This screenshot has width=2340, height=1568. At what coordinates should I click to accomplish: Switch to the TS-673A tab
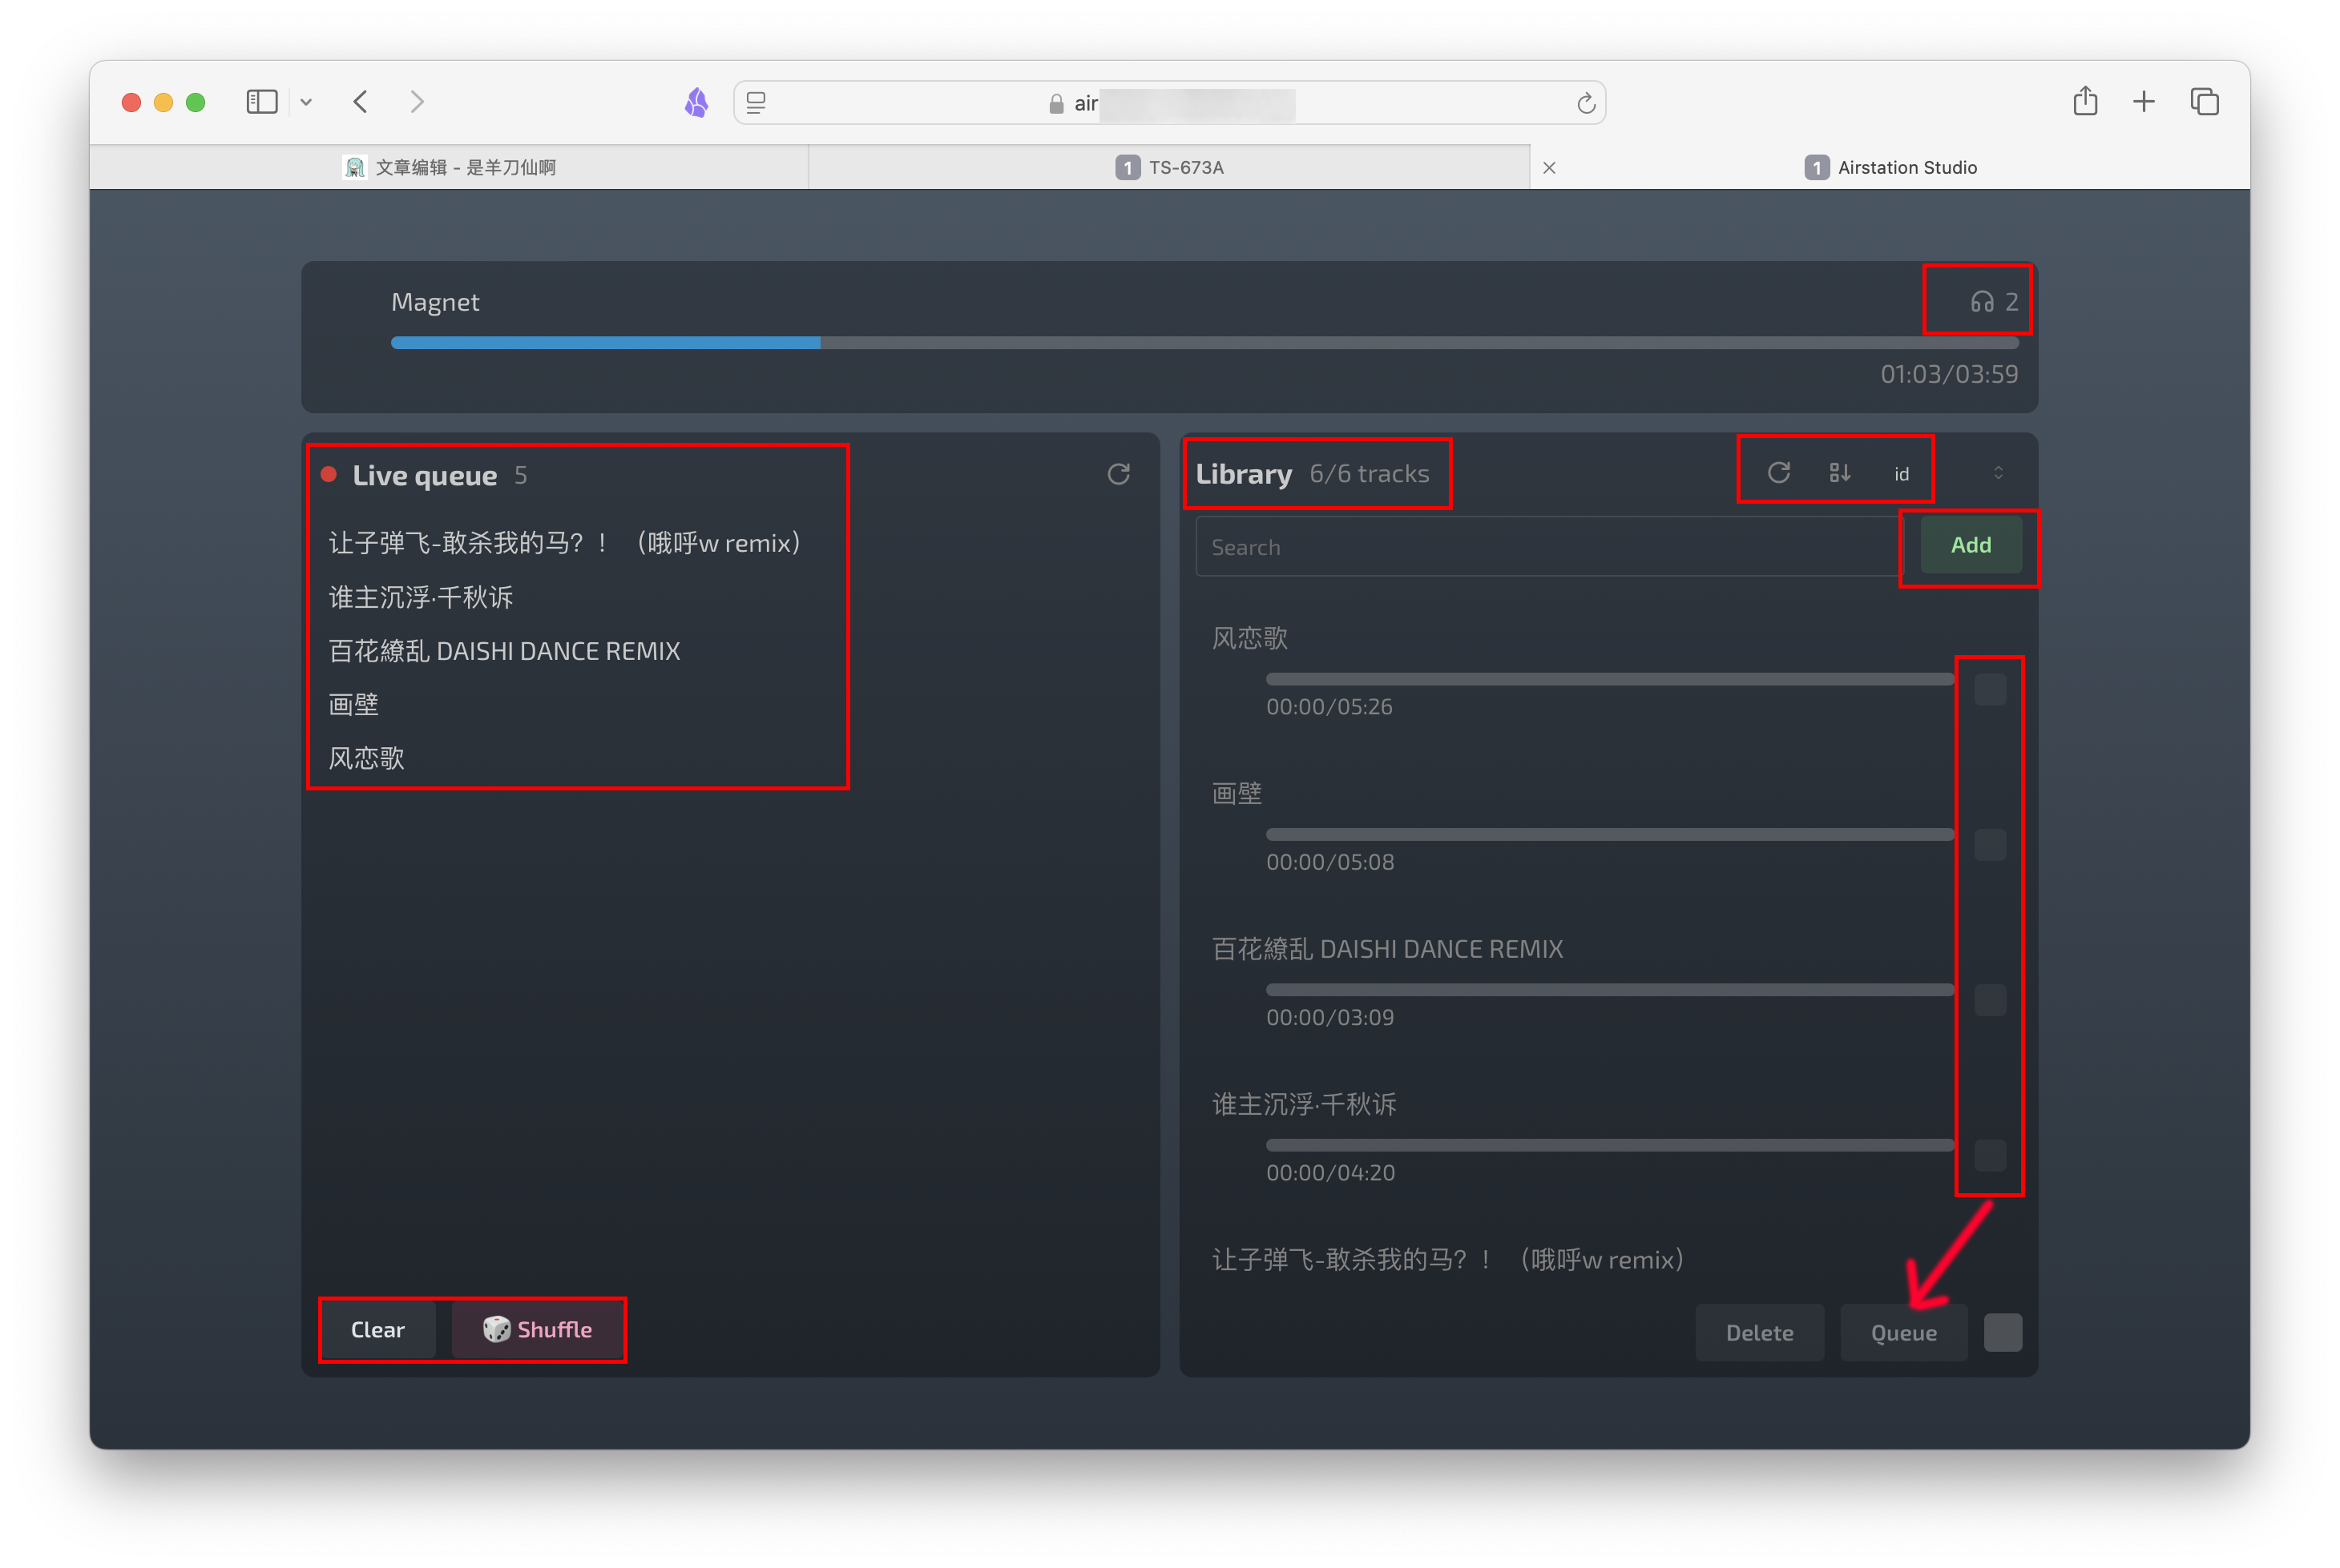click(1169, 167)
